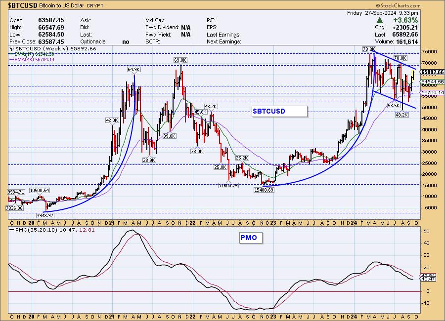Click the blue PMO annotation box
Image resolution: width=445 pixels, height=321 pixels.
point(251,238)
